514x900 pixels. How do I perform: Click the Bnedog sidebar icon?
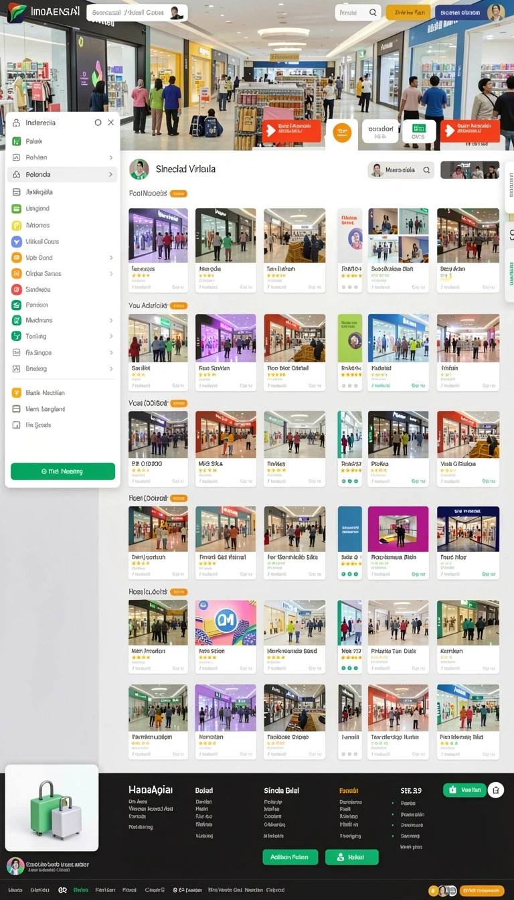pyautogui.click(x=17, y=368)
